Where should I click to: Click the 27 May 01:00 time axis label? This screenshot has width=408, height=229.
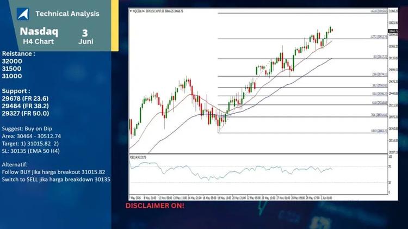click(x=283, y=198)
